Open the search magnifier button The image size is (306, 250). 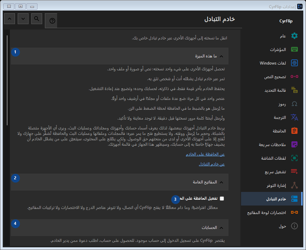pyautogui.click(x=37, y=19)
